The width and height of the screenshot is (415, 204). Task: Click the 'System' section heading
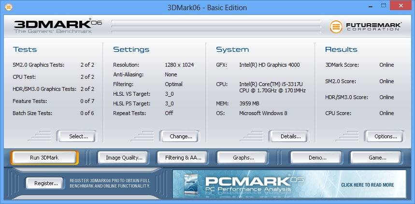click(232, 49)
